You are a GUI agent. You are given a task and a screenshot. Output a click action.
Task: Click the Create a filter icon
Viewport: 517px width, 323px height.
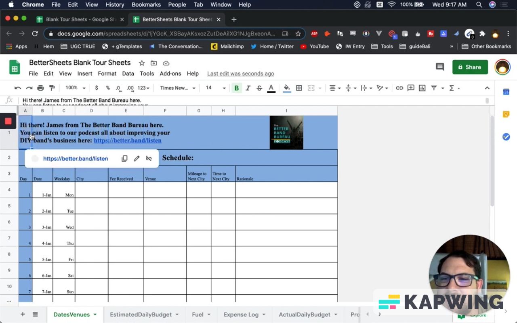tap(434, 88)
